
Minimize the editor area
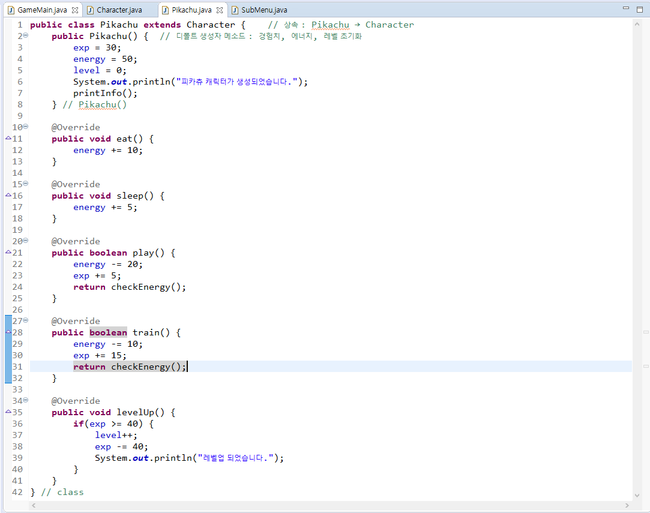pos(626,8)
